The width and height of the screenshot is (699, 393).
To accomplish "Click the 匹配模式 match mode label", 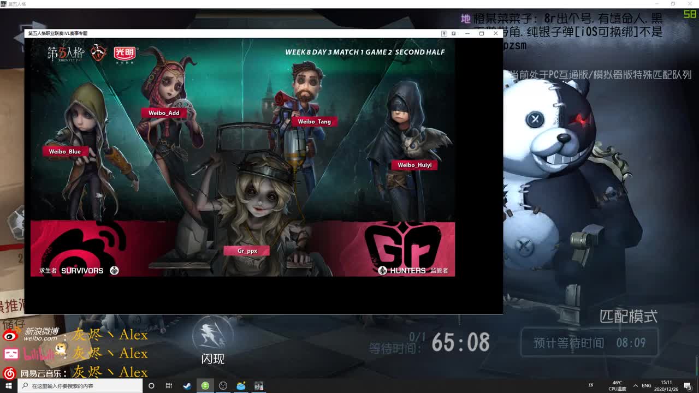I will pyautogui.click(x=629, y=317).
